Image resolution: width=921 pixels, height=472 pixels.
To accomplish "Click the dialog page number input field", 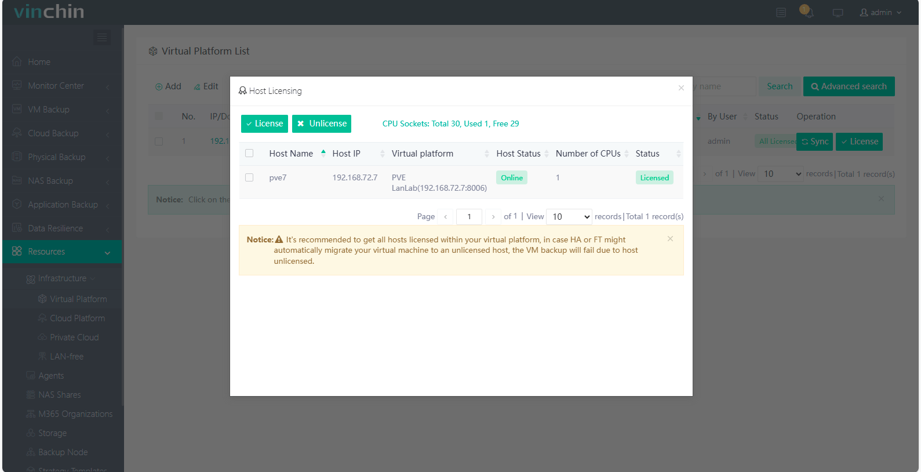I will pos(469,217).
